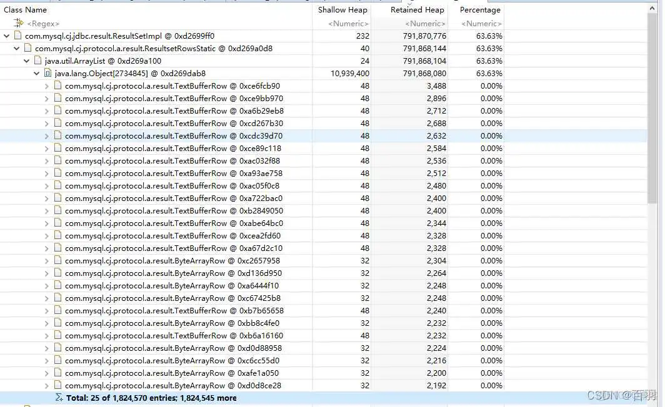Sort by the Shallow Heap column header
Screen dimensions: 665x407
pos(342,9)
